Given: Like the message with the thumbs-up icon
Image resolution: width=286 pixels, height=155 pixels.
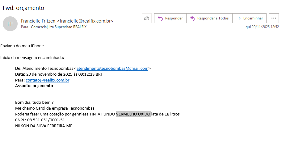Looking at the screenshot, I should point(146,18).
